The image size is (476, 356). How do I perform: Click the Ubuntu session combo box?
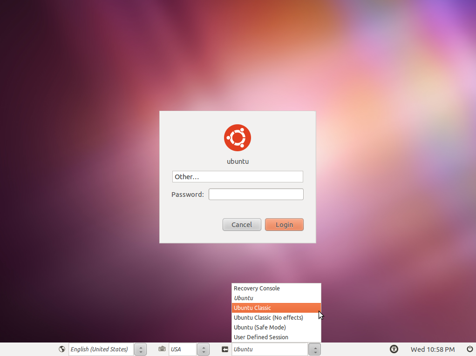coord(270,349)
